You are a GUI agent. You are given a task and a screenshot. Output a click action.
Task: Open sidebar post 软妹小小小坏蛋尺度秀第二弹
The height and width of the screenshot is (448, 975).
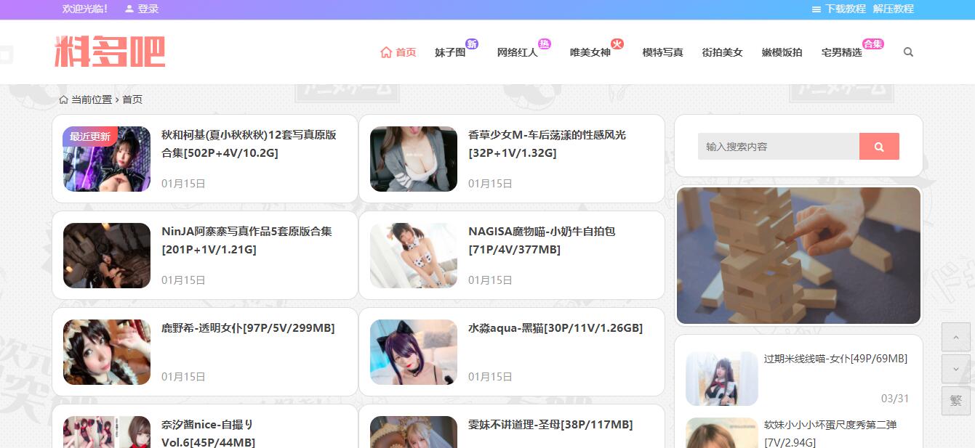pos(830,433)
